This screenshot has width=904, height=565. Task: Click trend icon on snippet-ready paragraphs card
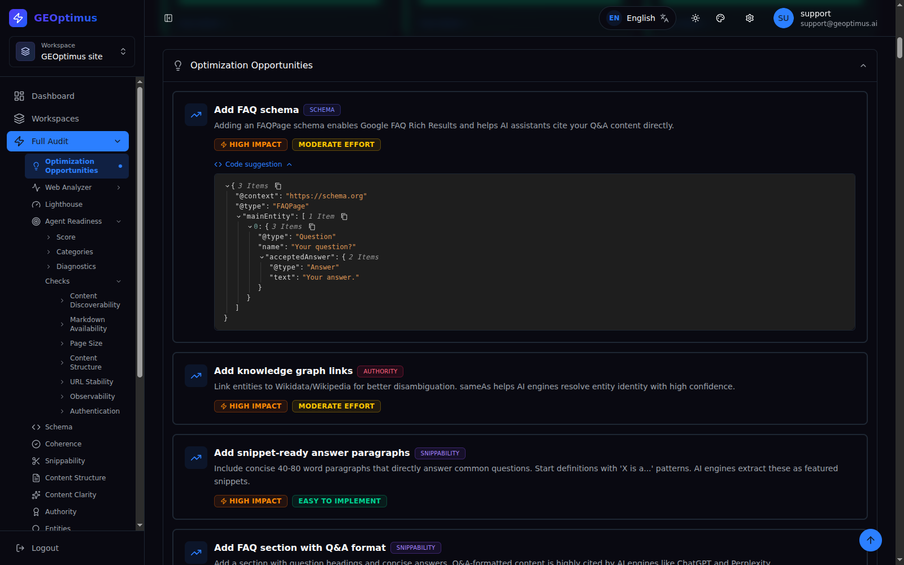[196, 458]
